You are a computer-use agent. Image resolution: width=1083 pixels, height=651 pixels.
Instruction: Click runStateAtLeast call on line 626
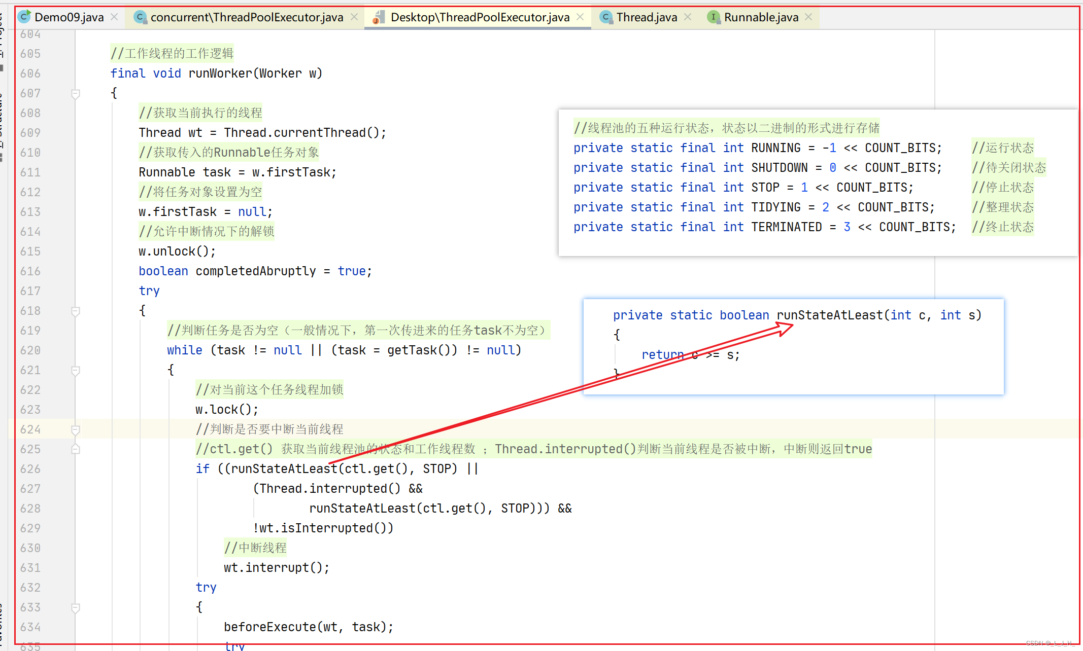284,469
